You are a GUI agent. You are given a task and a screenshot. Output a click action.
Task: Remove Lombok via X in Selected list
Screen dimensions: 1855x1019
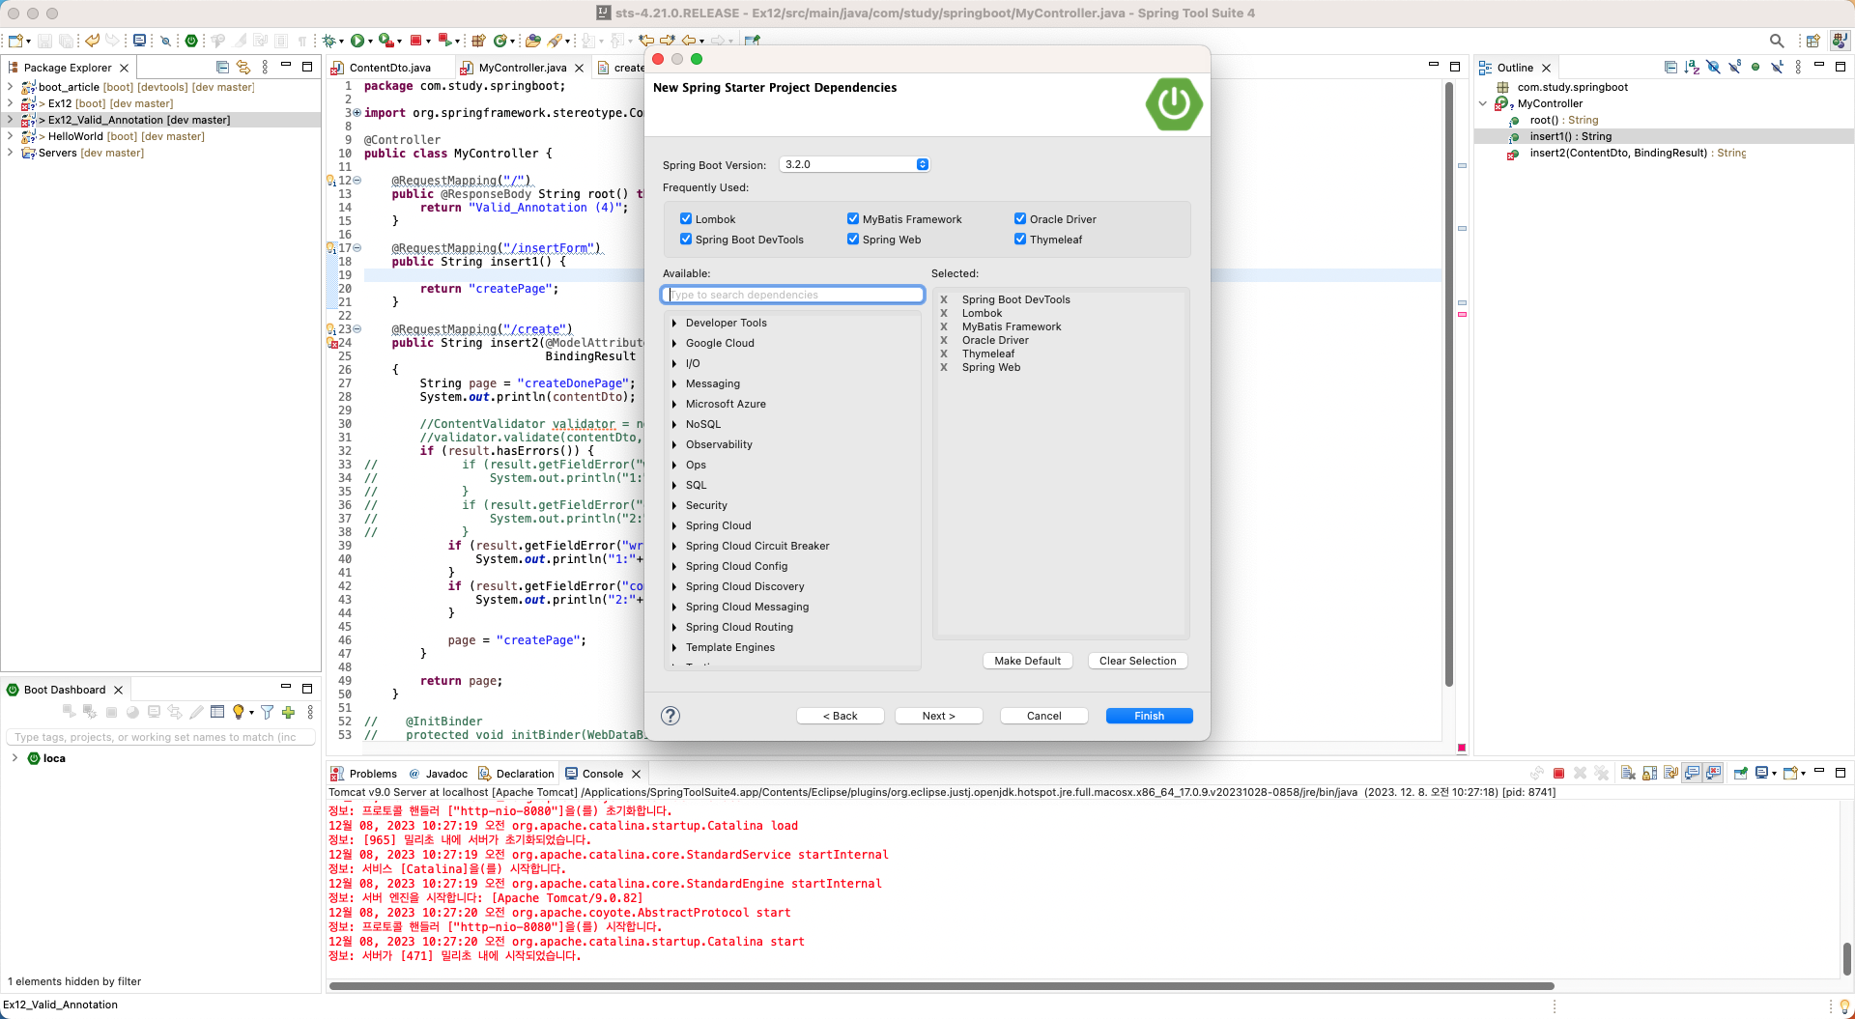pyautogui.click(x=944, y=313)
